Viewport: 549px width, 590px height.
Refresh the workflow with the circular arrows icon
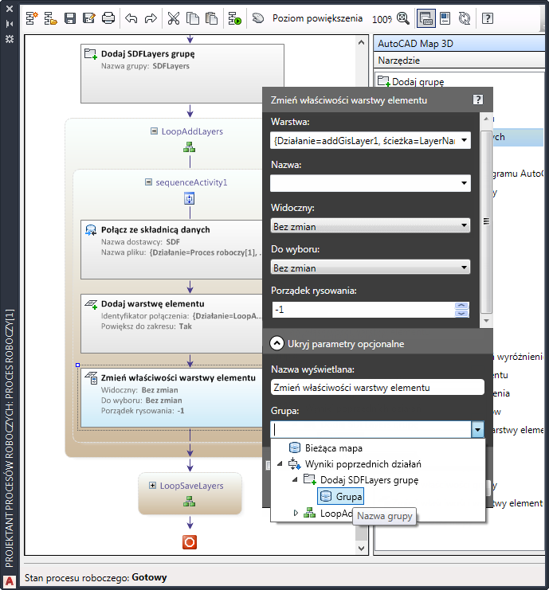pyautogui.click(x=465, y=18)
